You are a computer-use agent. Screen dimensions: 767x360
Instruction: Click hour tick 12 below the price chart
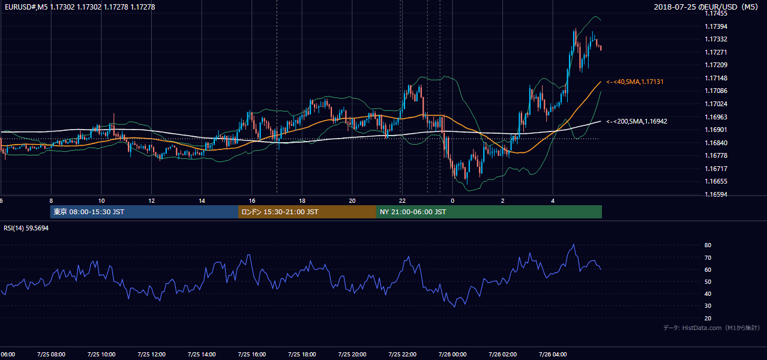(x=151, y=200)
